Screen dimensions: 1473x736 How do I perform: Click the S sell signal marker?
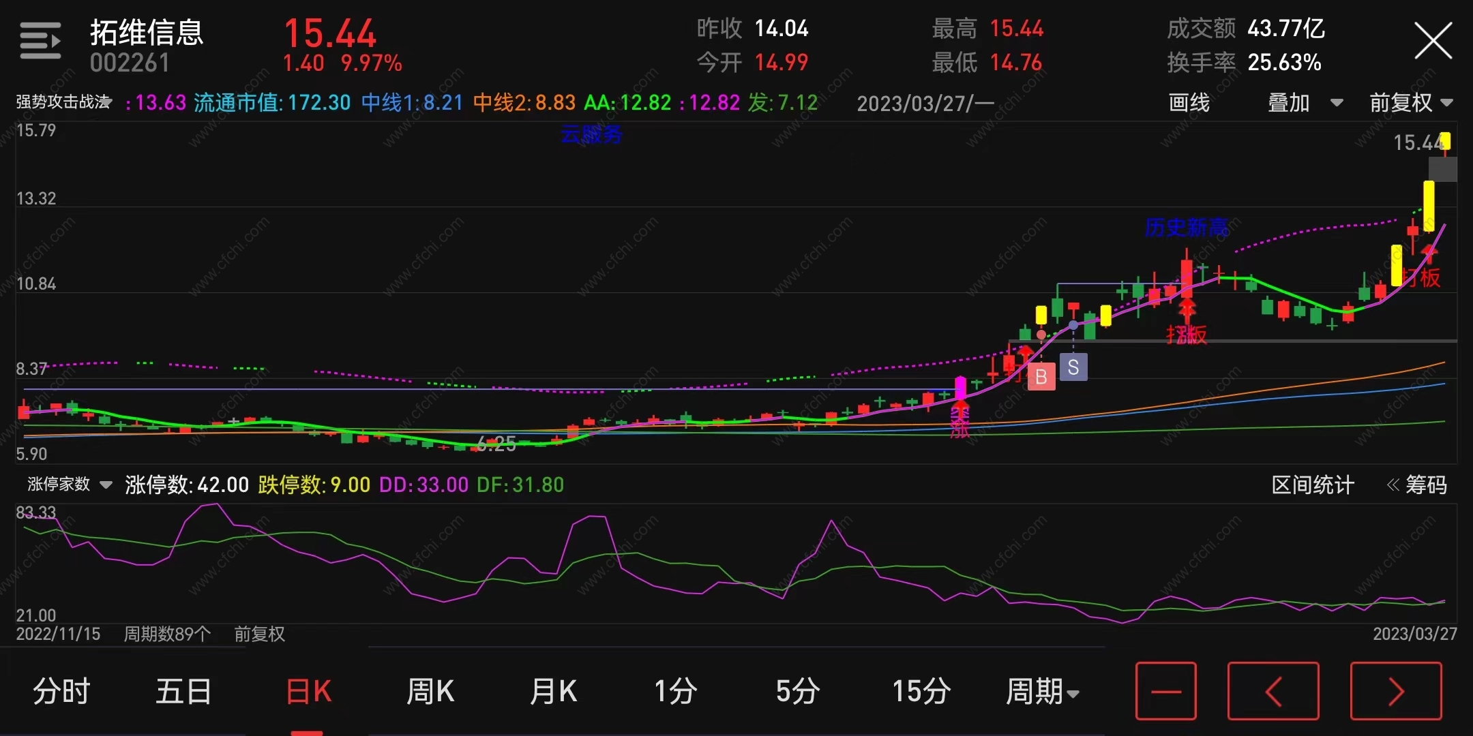click(1073, 368)
